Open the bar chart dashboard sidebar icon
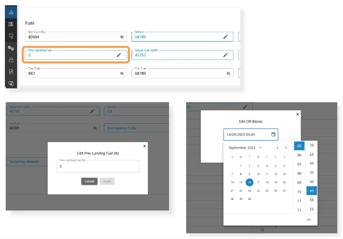The height and width of the screenshot is (239, 343). pos(11,11)
